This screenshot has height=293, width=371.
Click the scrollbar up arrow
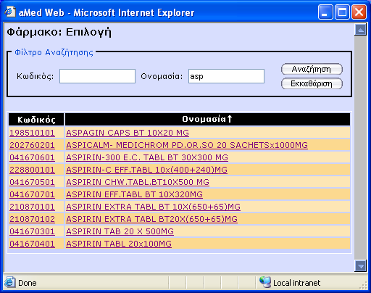click(361, 30)
